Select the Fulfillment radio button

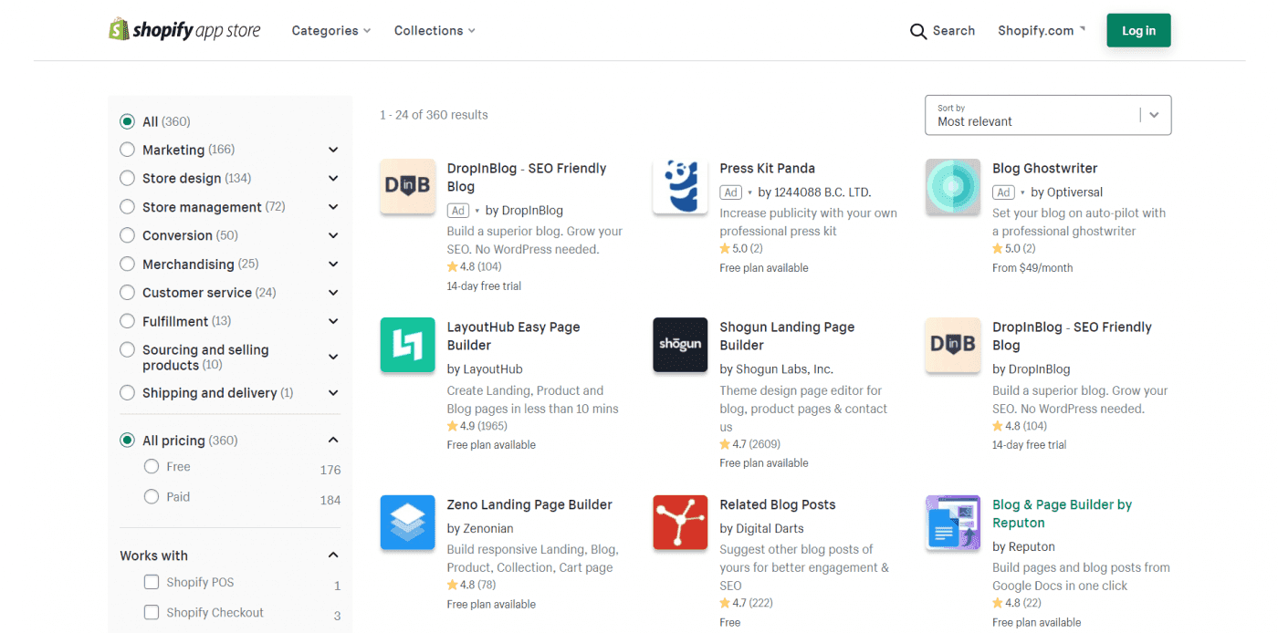click(x=127, y=321)
